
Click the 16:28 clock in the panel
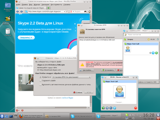pos(149,115)
